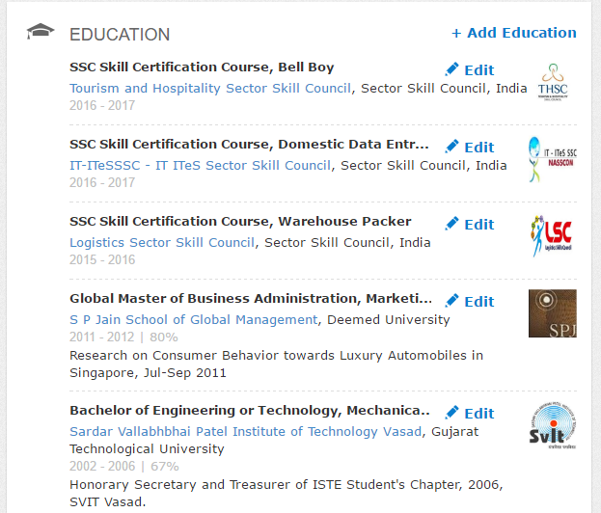This screenshot has width=601, height=513.
Task: Open Sardar Vallabhbhai Patel Institute link
Action: click(245, 431)
